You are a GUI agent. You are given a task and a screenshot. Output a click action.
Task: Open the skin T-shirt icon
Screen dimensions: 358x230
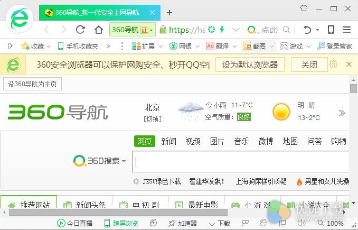304,8
